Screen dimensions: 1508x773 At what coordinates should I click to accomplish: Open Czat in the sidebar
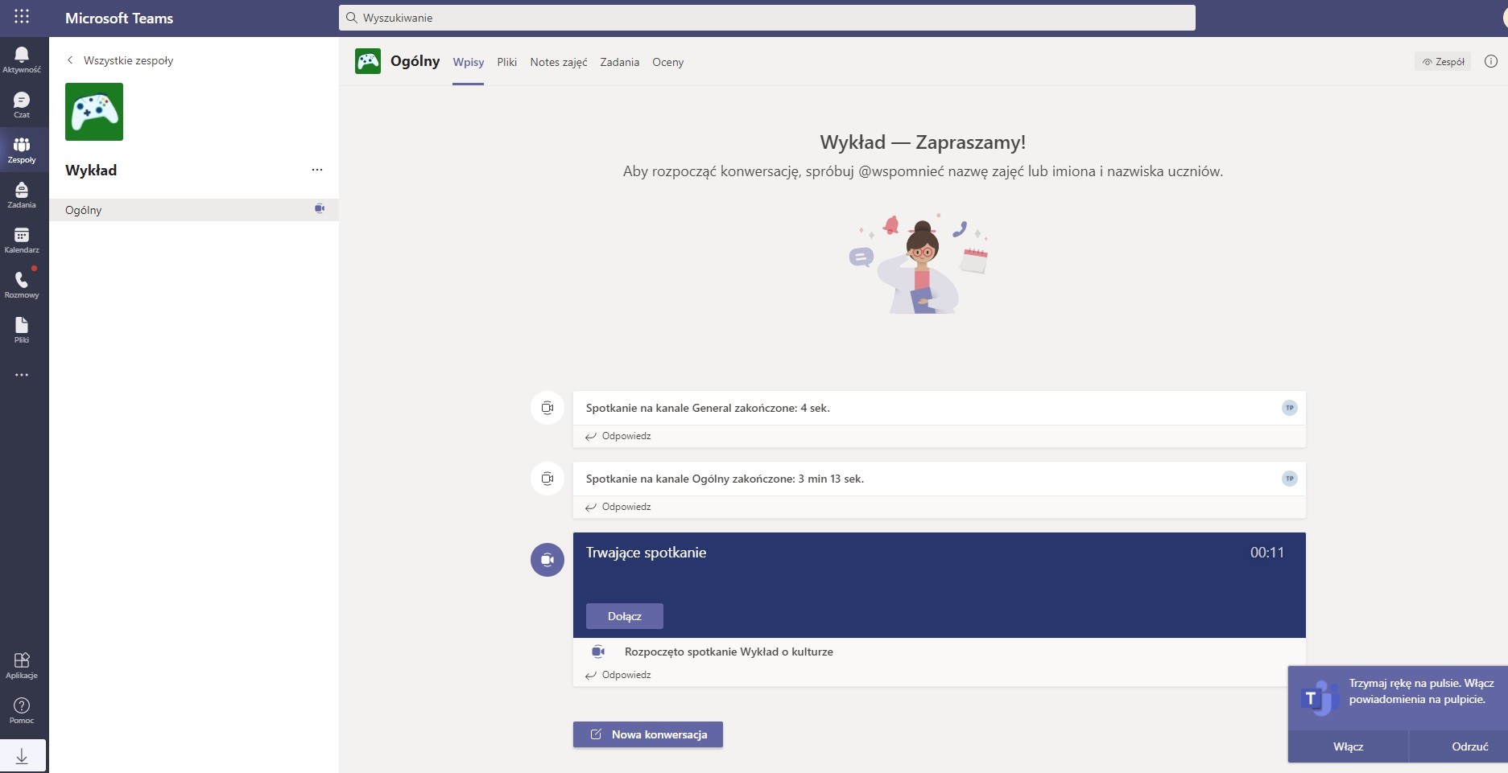click(x=22, y=105)
